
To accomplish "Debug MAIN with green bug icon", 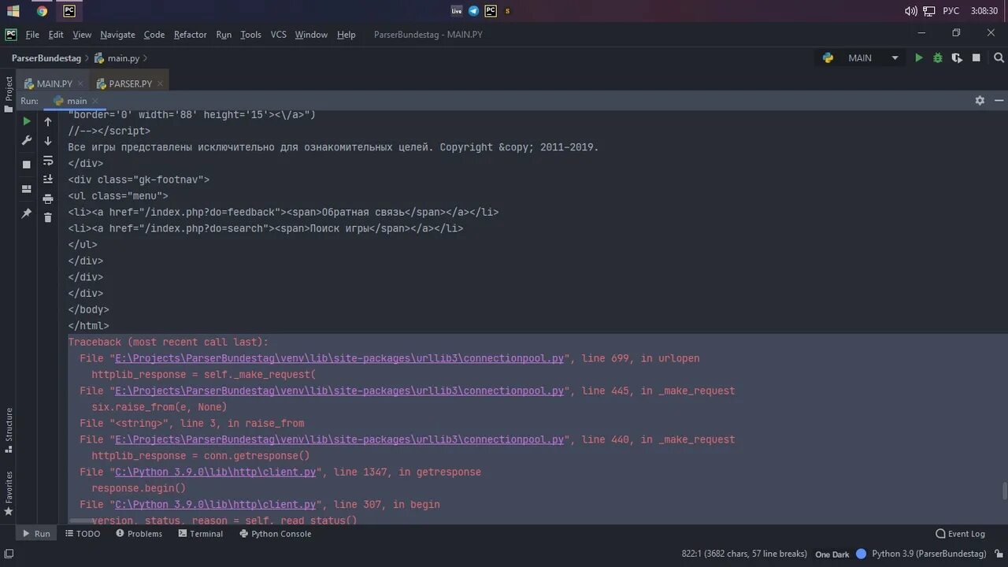I will click(937, 58).
